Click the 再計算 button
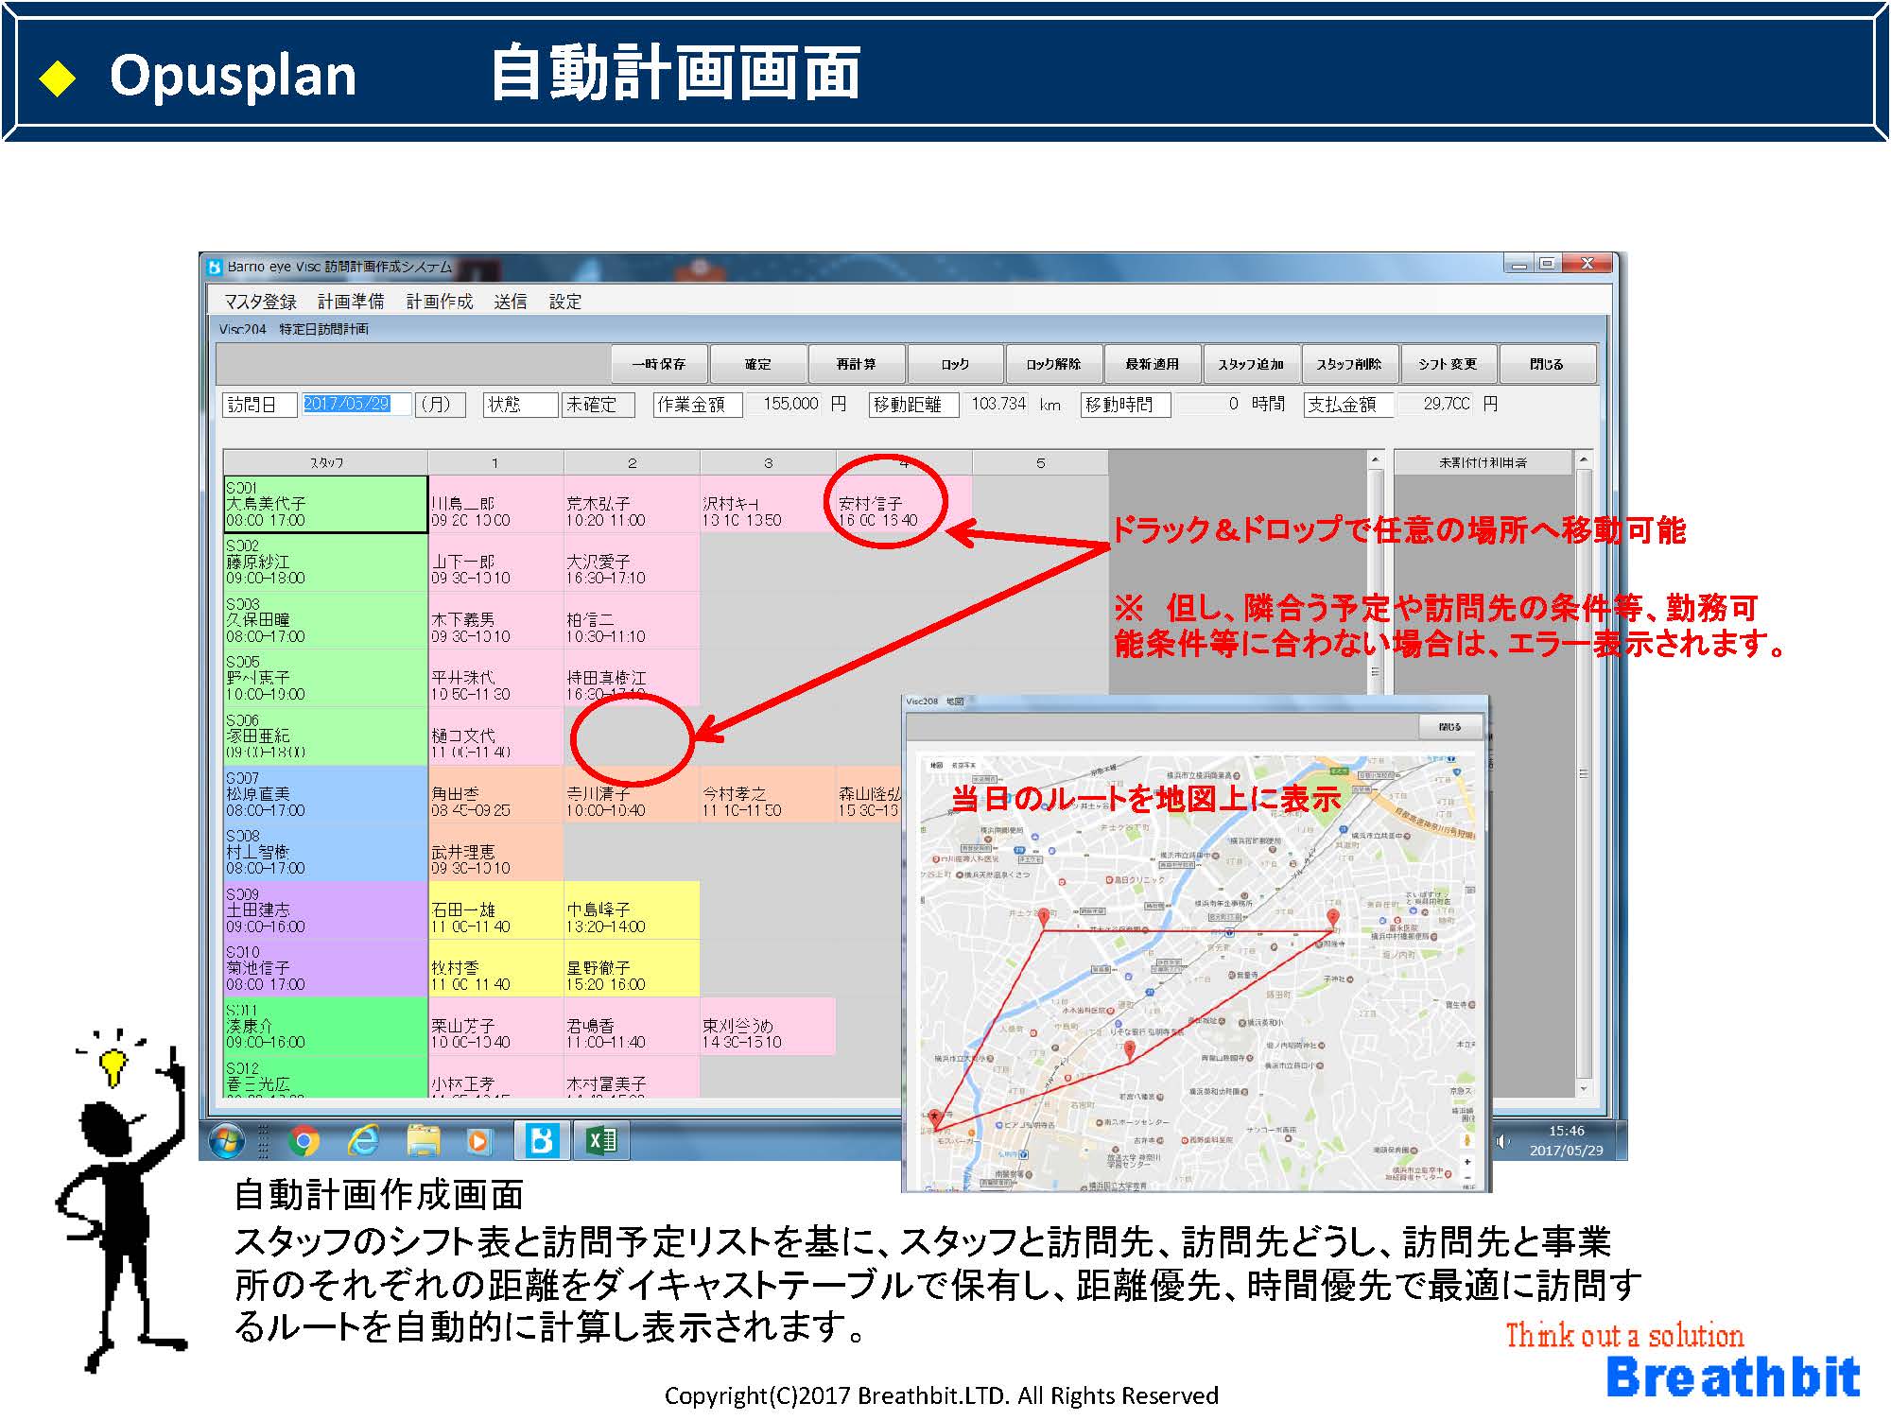1891x1420 pixels. point(856,364)
